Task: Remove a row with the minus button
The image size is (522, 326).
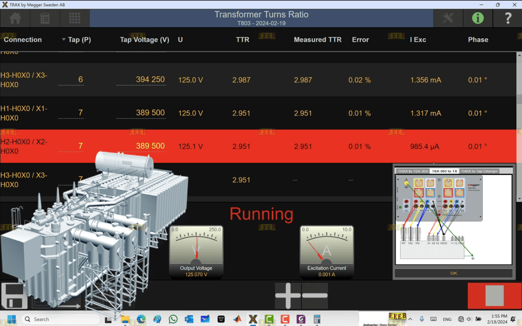Action: 315,295
